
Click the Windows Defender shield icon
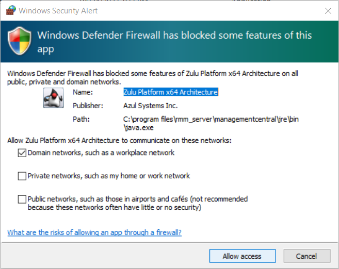click(19, 42)
